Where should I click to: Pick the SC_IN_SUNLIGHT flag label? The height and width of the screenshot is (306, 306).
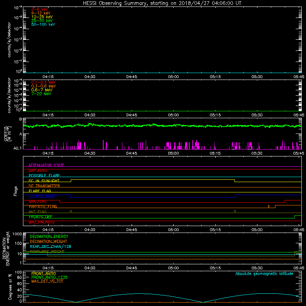pyautogui.click(x=44, y=181)
